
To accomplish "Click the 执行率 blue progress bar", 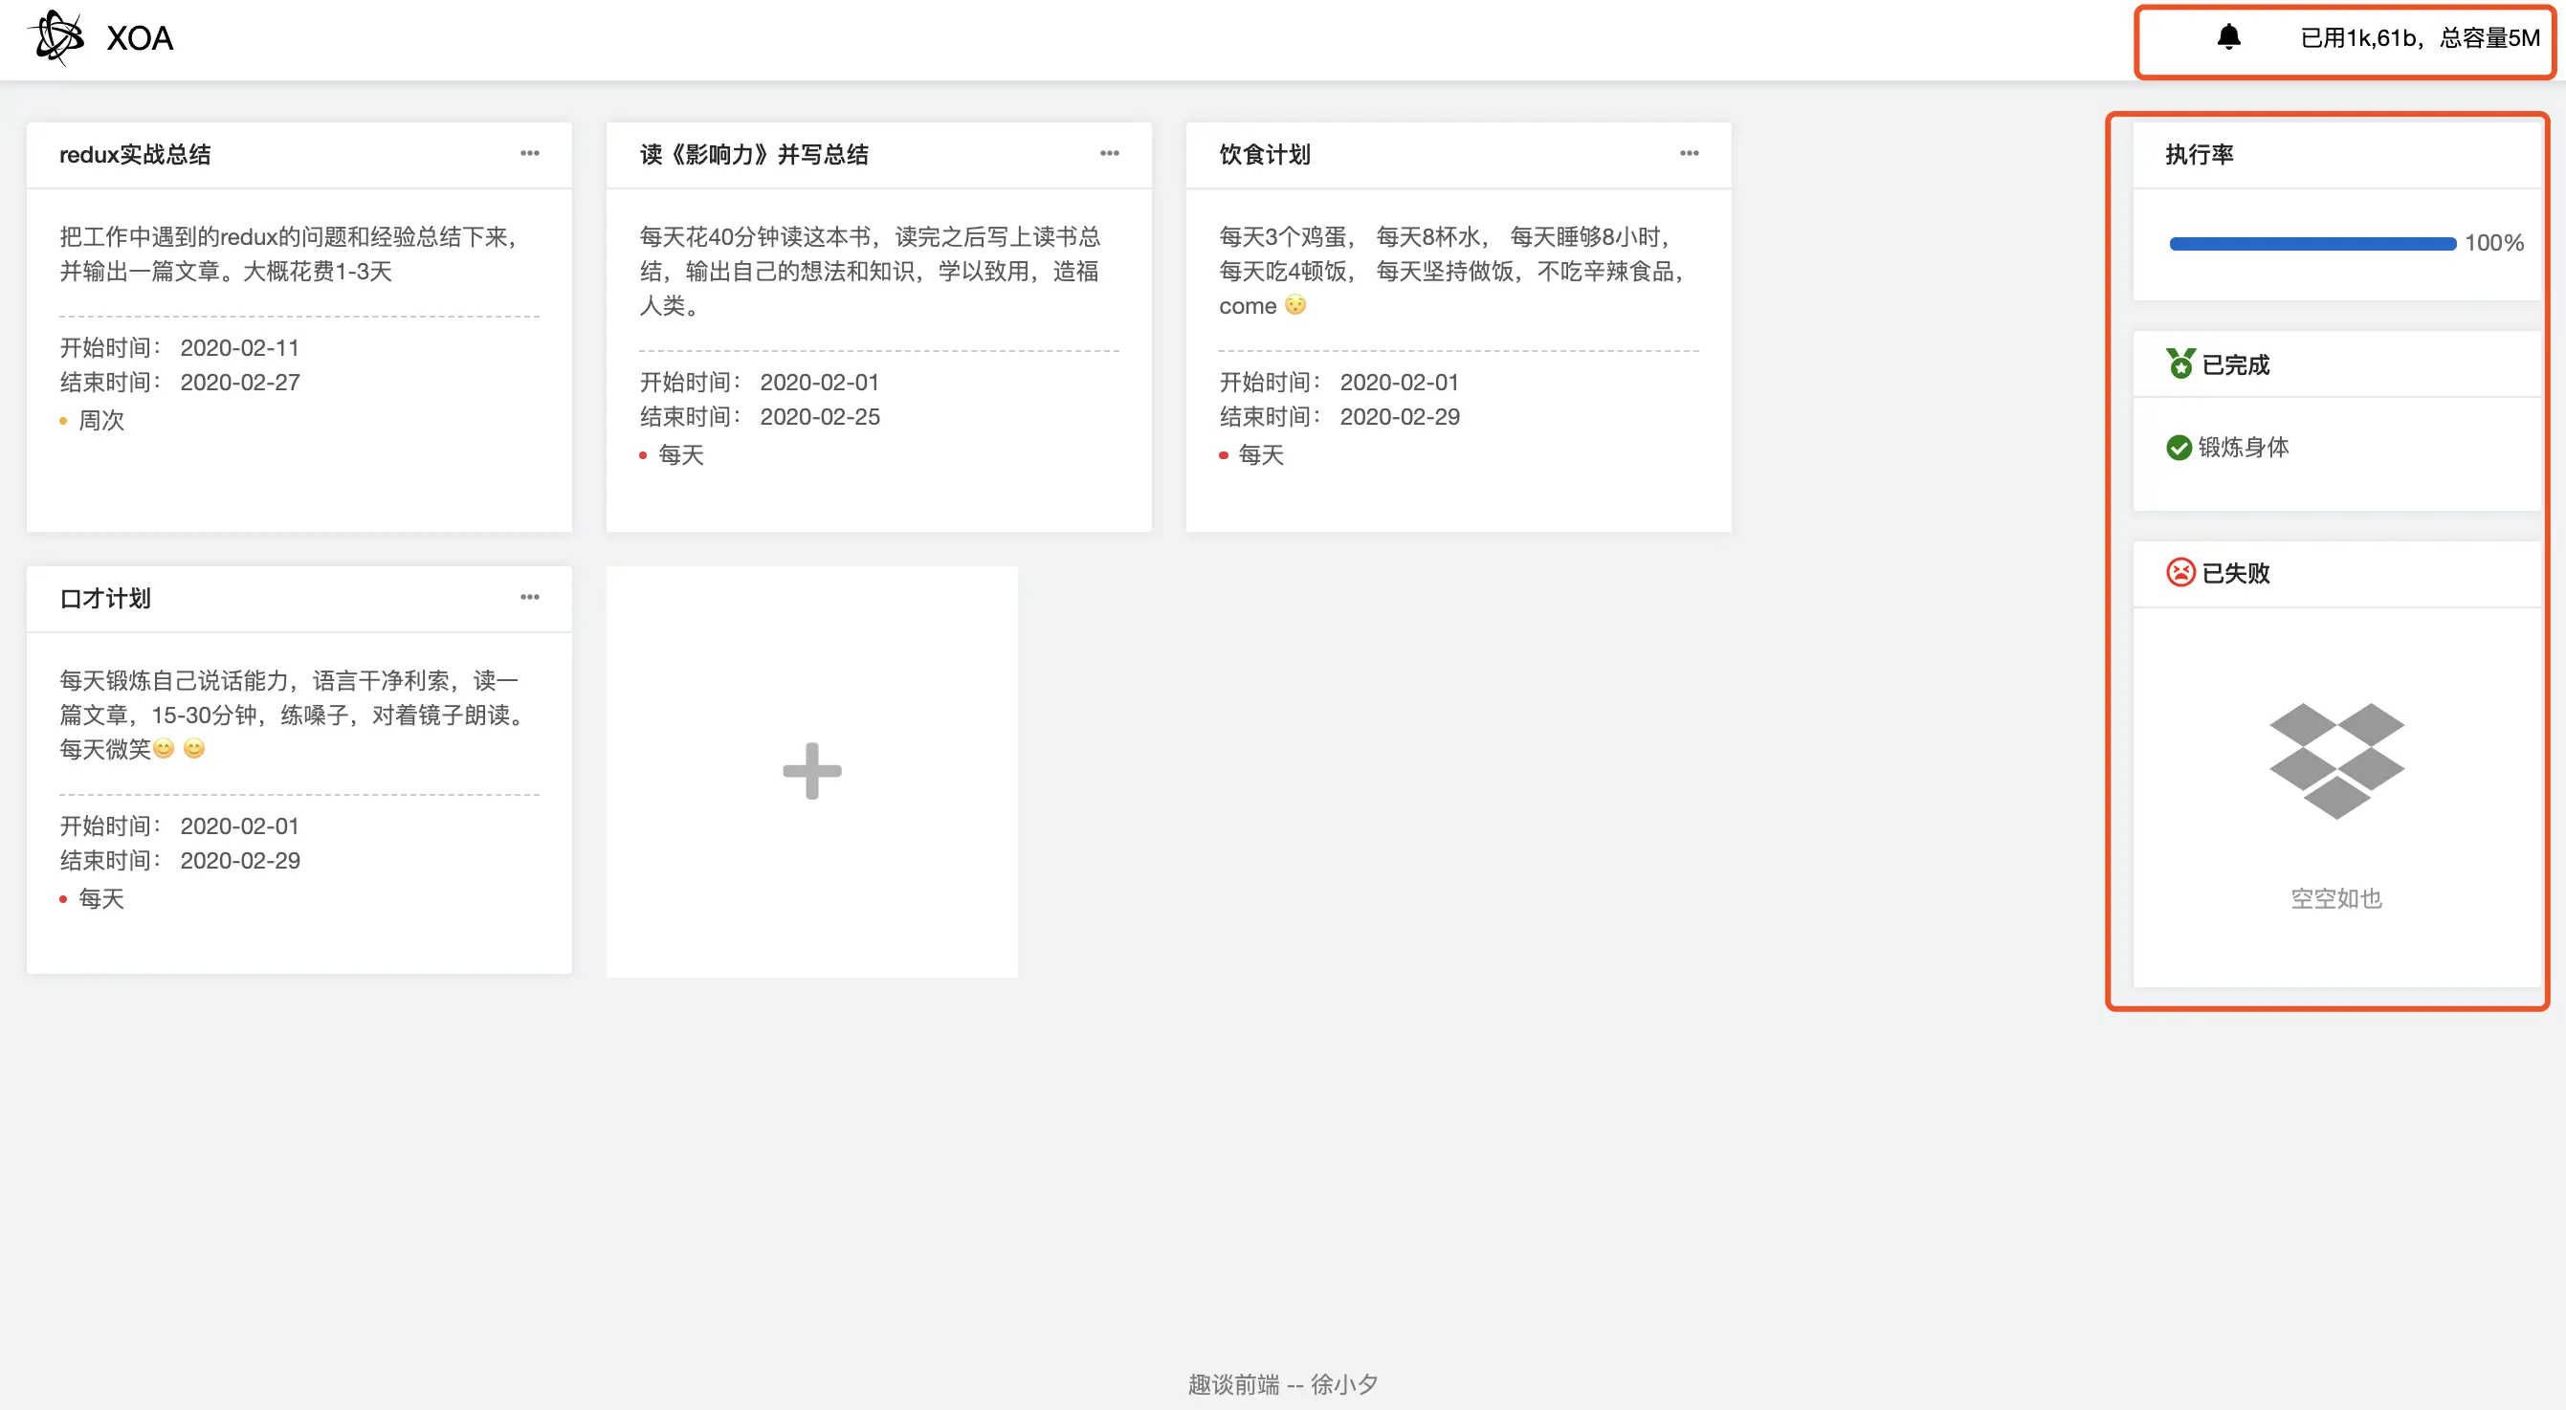I will [2312, 243].
